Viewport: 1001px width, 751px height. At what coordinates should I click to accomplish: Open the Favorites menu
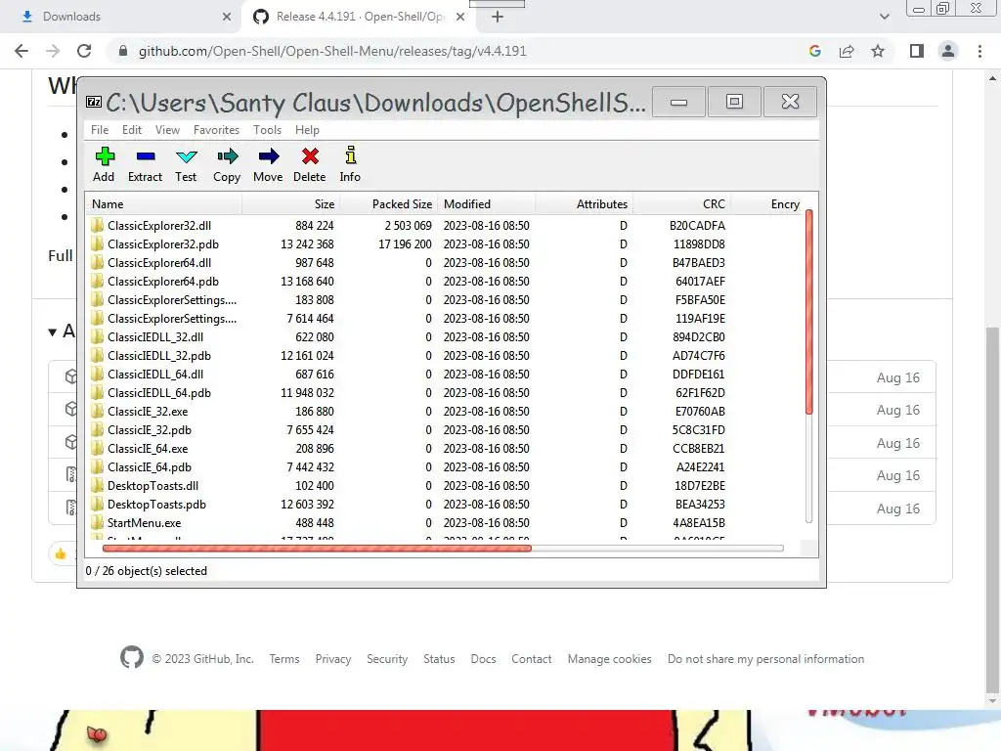click(216, 130)
